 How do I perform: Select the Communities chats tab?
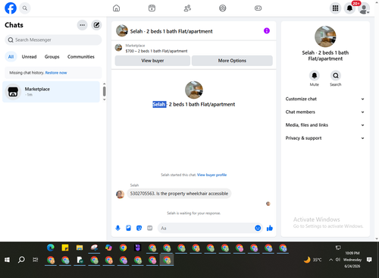coord(81,57)
